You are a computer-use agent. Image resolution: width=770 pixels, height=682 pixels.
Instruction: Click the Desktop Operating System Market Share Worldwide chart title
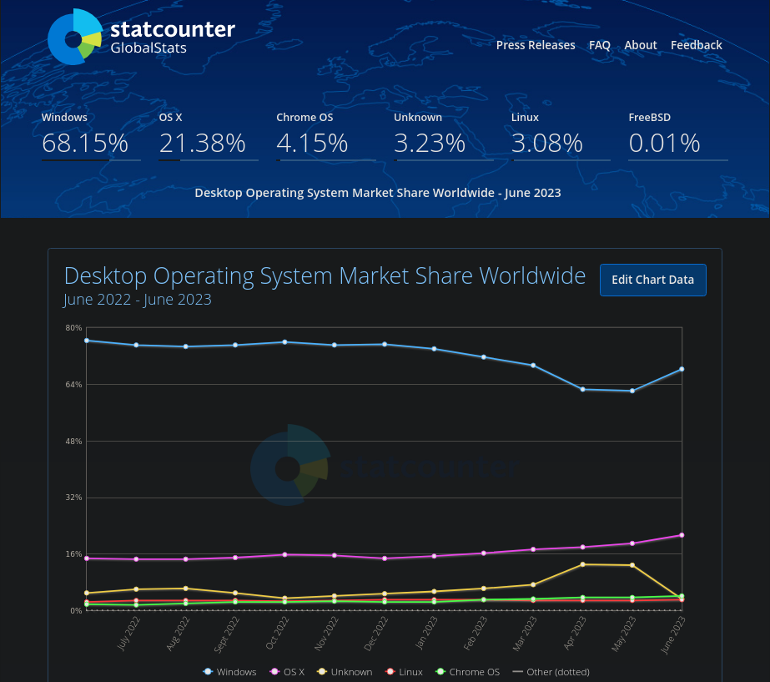point(325,275)
